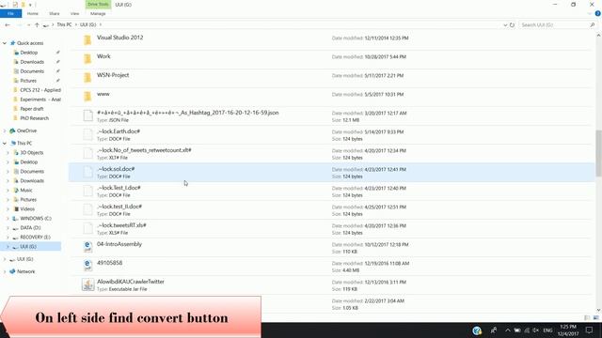Image resolution: width=602 pixels, height=338 pixels.
Task: Collapse the This PC tree node
Action: tap(5, 144)
